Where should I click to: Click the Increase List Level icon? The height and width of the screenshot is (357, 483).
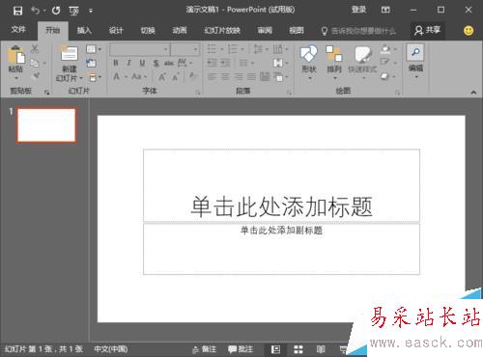225,63
